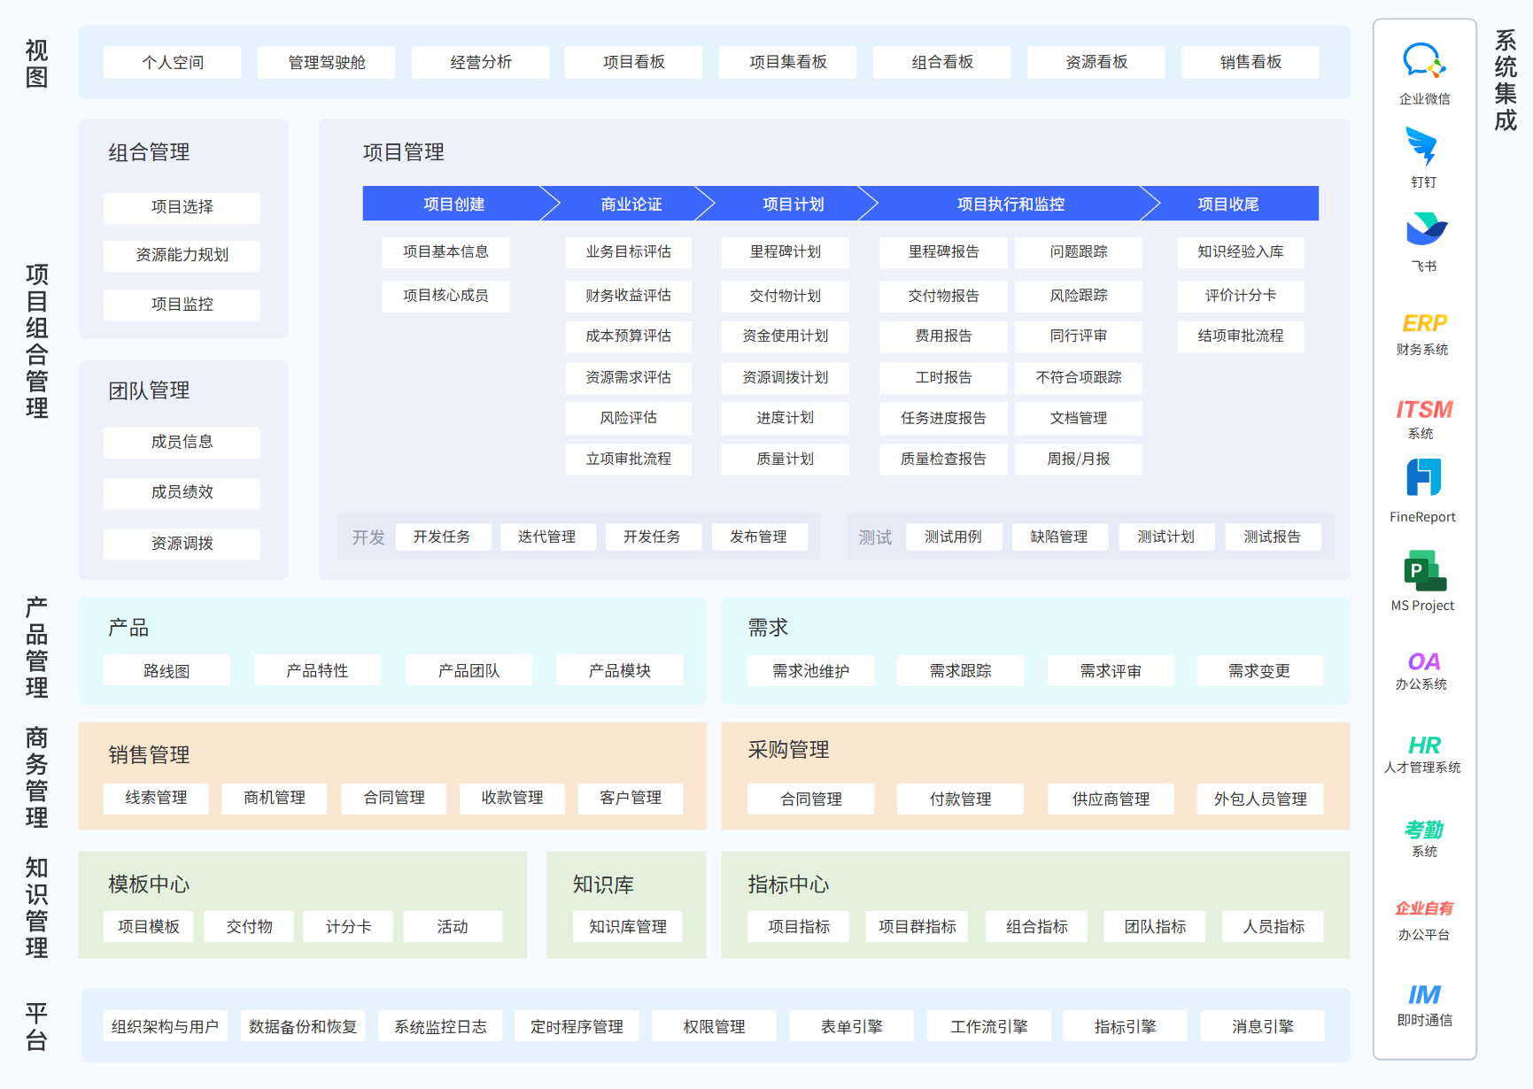
Task: Select the 项目执行和监控 stage
Action: [x=1010, y=204]
